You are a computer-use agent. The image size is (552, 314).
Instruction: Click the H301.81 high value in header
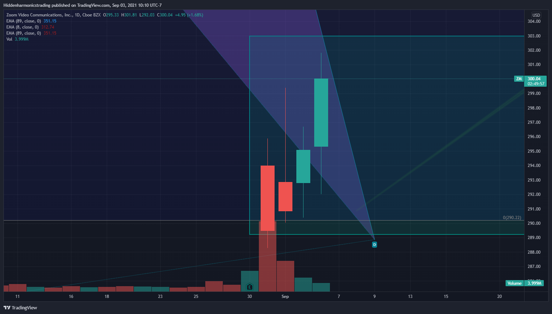[x=129, y=15]
